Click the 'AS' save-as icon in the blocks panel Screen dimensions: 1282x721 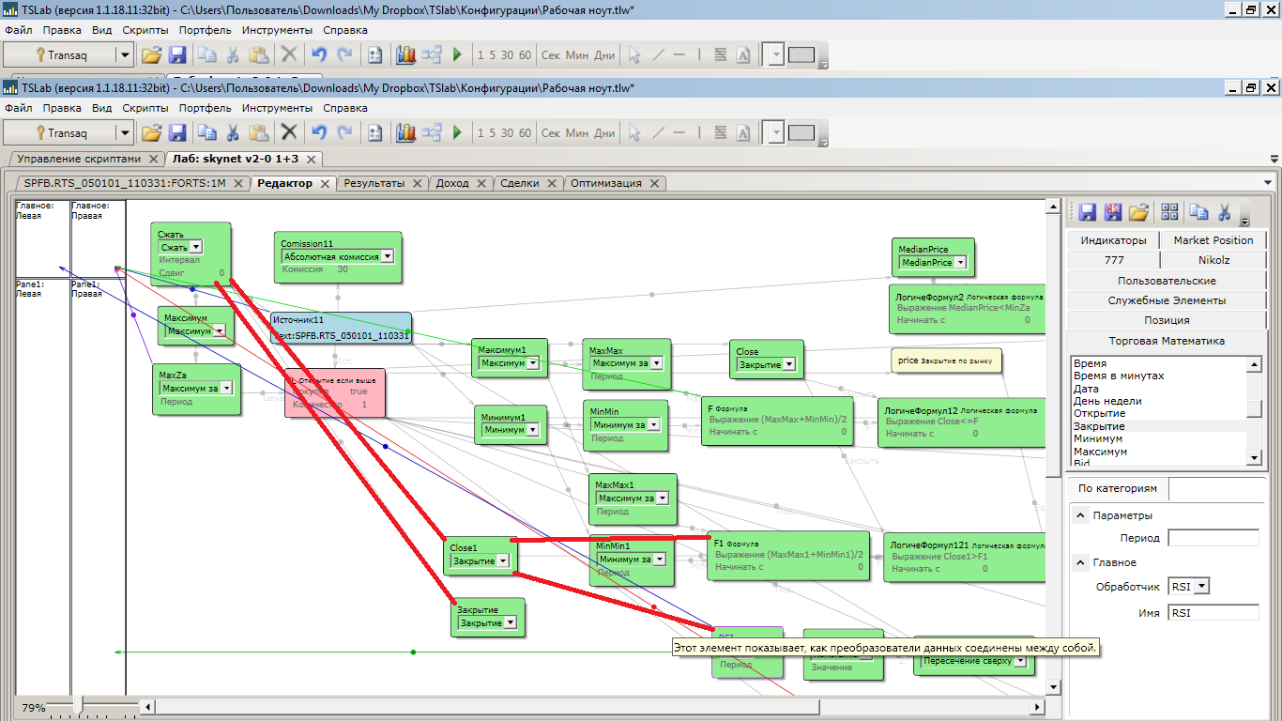(x=1113, y=212)
